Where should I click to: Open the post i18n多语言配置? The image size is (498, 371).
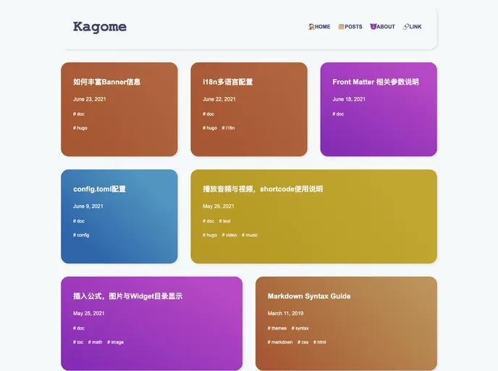point(228,82)
